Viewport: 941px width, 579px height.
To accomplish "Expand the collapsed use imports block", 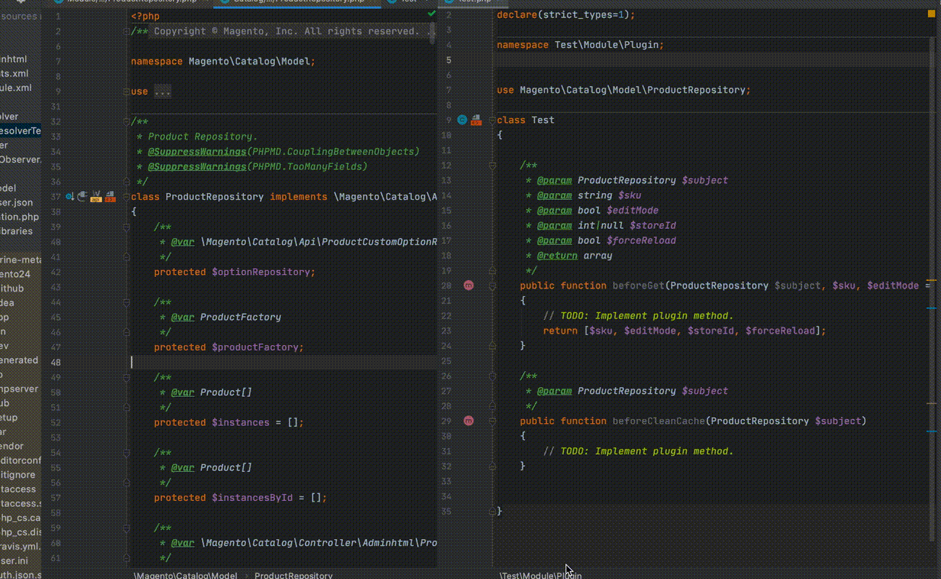I will pos(162,92).
